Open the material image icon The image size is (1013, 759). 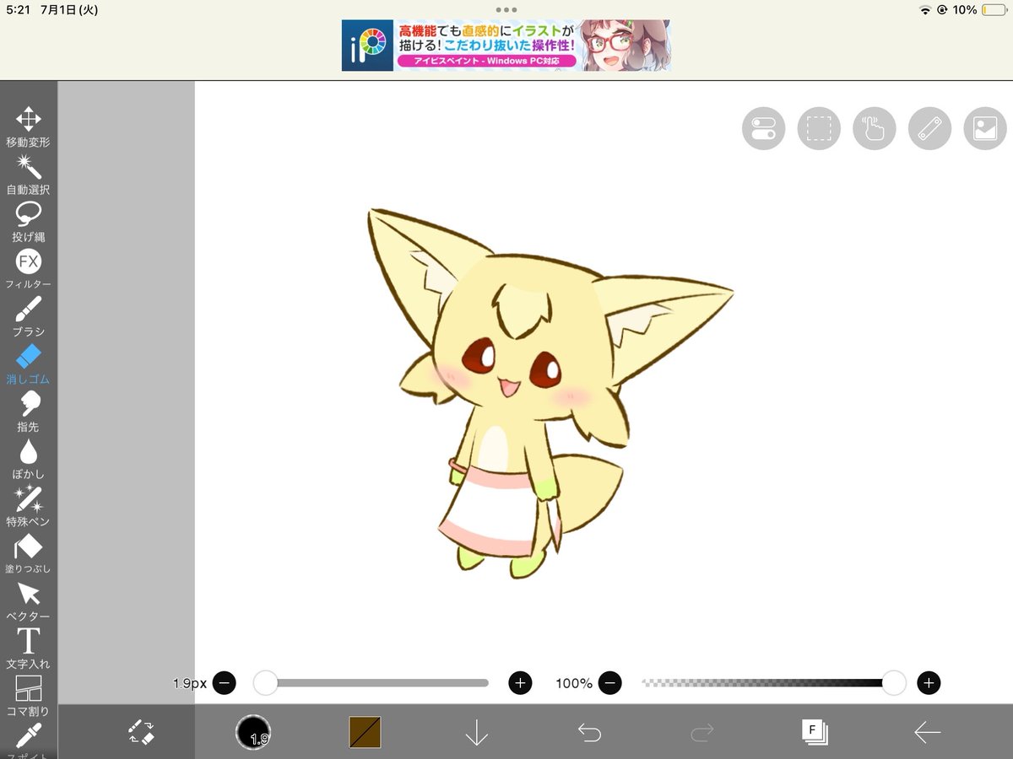point(985,128)
